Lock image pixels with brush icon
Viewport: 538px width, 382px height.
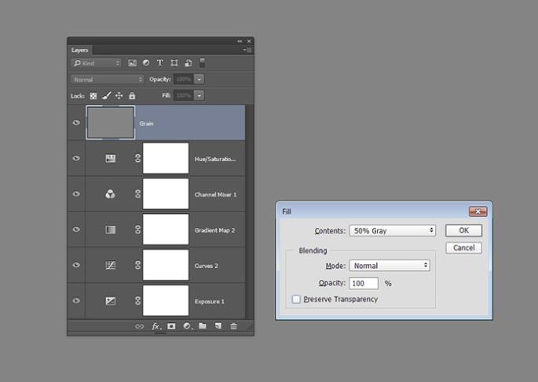[107, 96]
